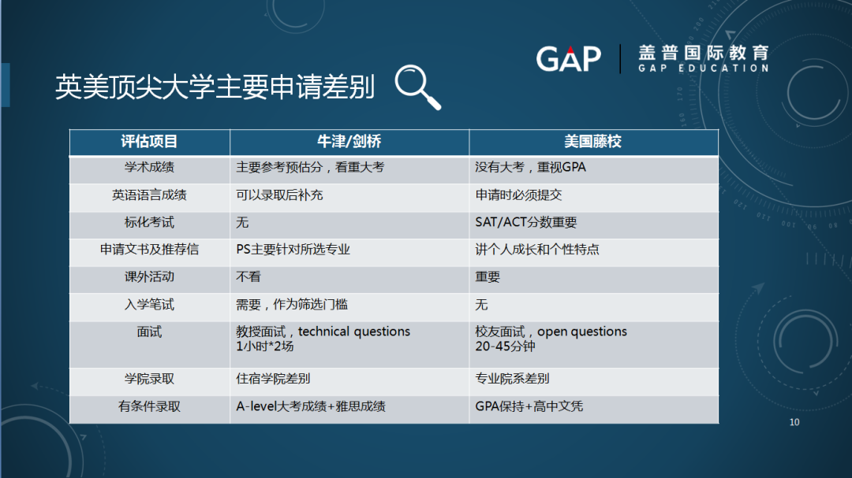Click cell 不看 in 课外活动 row

pos(349,280)
